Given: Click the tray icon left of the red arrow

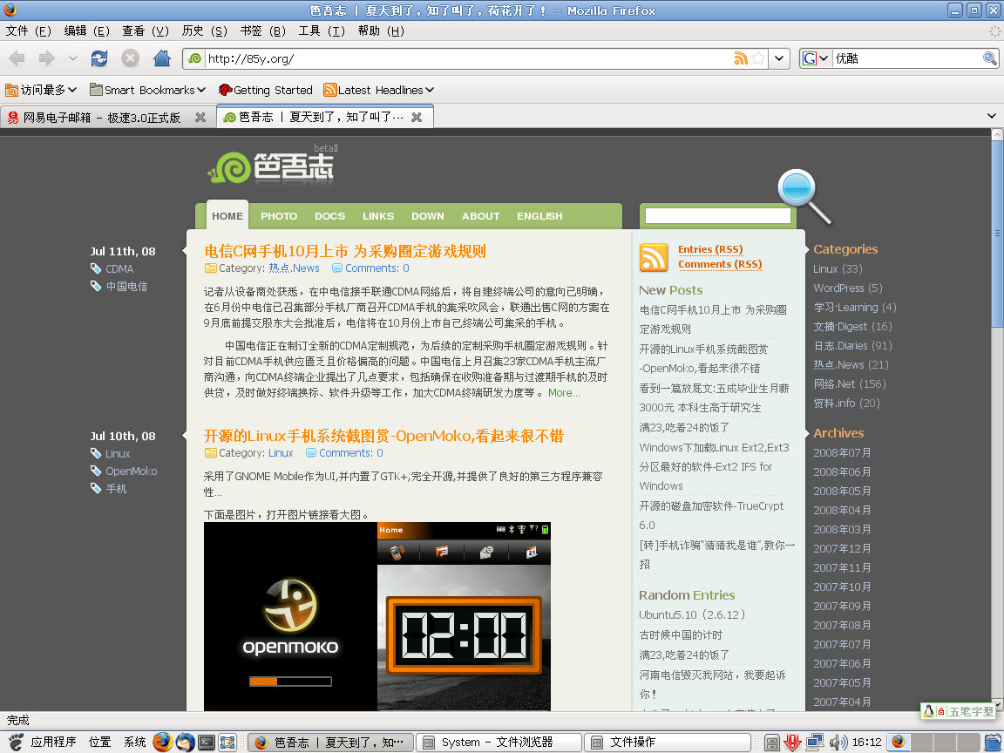Looking at the screenshot, I should pyautogui.click(x=772, y=743).
